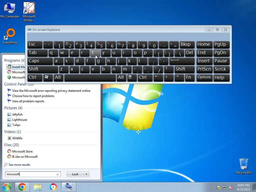Image resolution: width=256 pixels, height=192 pixels.
Task: Show hidden tray icons arrow
Action: 212,187
